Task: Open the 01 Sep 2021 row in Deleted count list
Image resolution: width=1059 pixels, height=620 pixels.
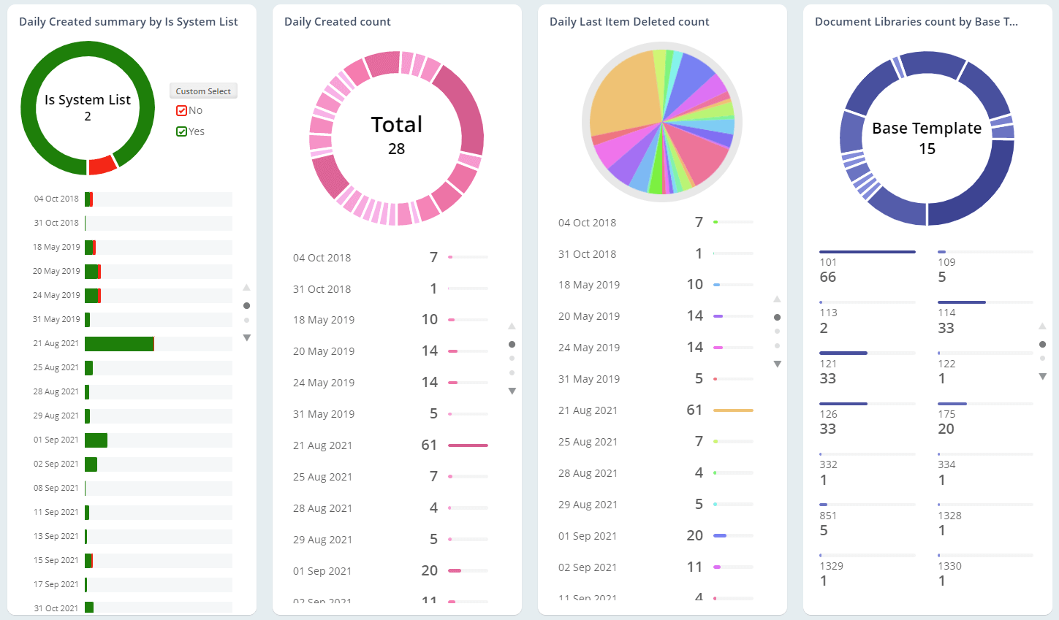Action: click(655, 536)
